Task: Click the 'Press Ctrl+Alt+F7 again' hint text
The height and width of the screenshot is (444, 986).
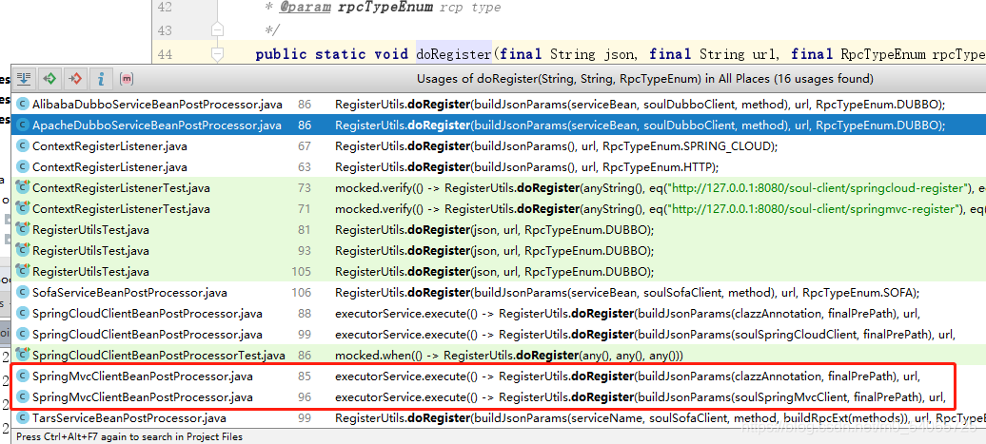Action: click(x=128, y=436)
